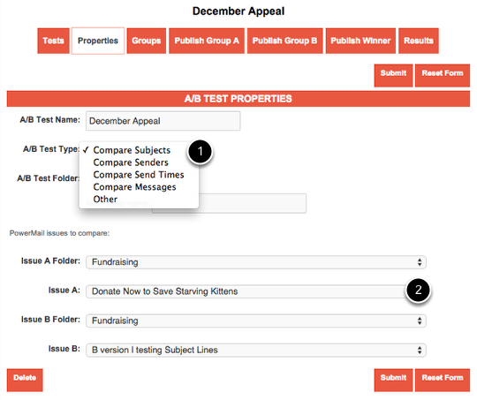Viewport: 477px width, 400px height.
Task: Select the Properties tab
Action: pos(98,41)
